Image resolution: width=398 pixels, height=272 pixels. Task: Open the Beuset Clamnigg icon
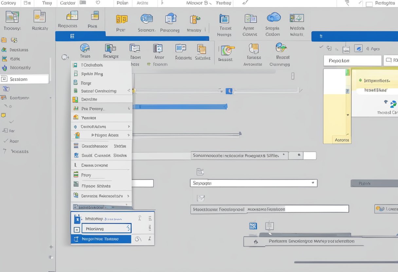[x=280, y=48]
